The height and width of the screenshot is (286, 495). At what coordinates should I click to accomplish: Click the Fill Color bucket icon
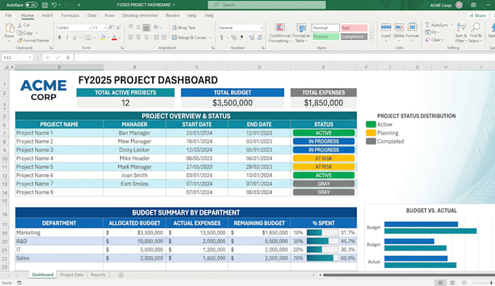tap(103, 38)
